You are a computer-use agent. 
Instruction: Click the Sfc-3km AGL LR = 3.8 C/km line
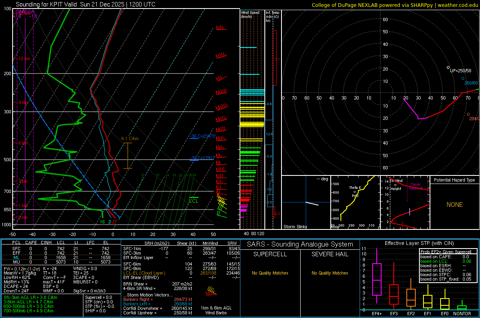[x=31, y=297]
